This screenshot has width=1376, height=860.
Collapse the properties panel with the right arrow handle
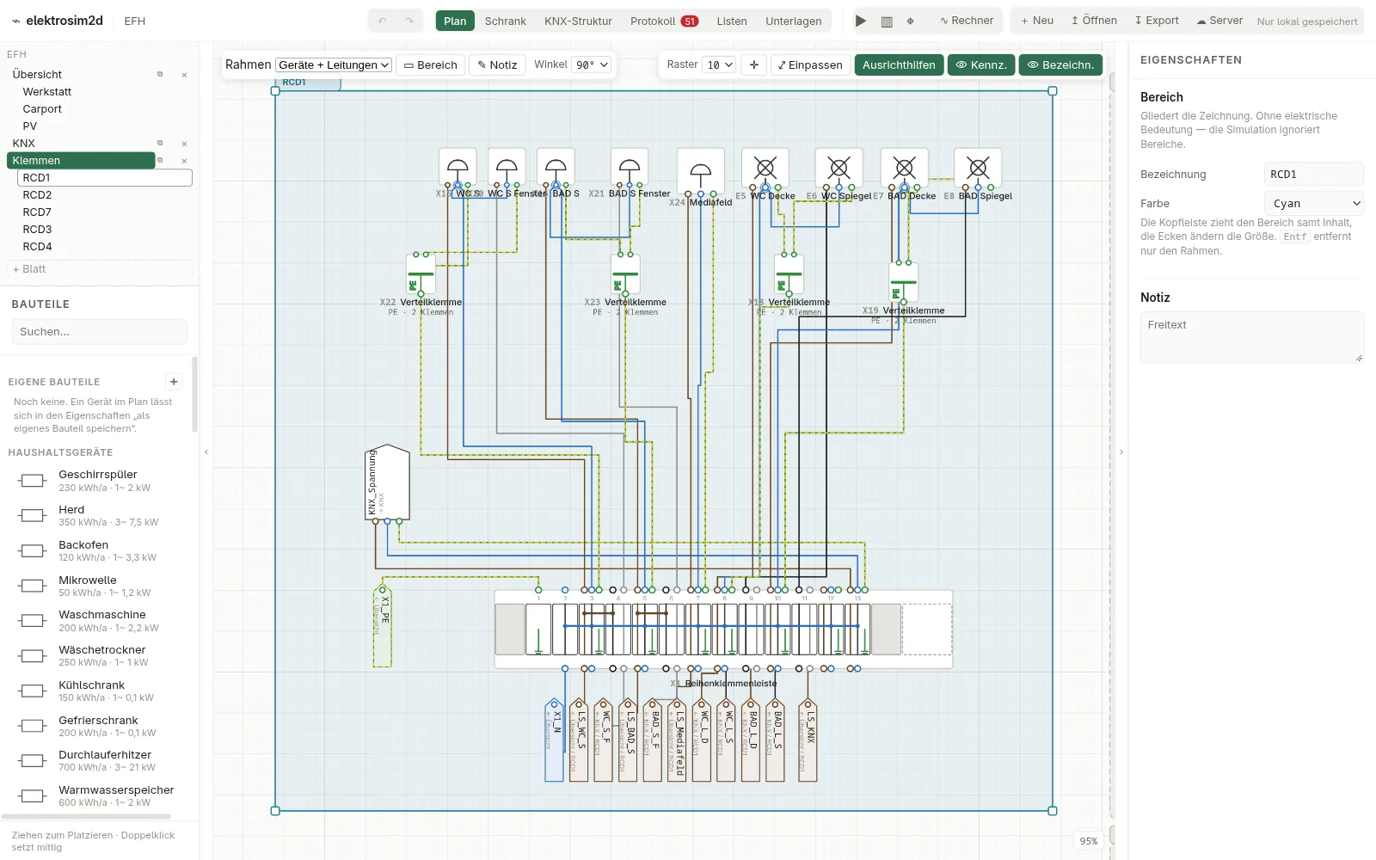[1121, 451]
